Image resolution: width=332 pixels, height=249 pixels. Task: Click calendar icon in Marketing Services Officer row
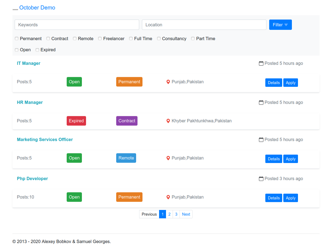click(x=261, y=140)
